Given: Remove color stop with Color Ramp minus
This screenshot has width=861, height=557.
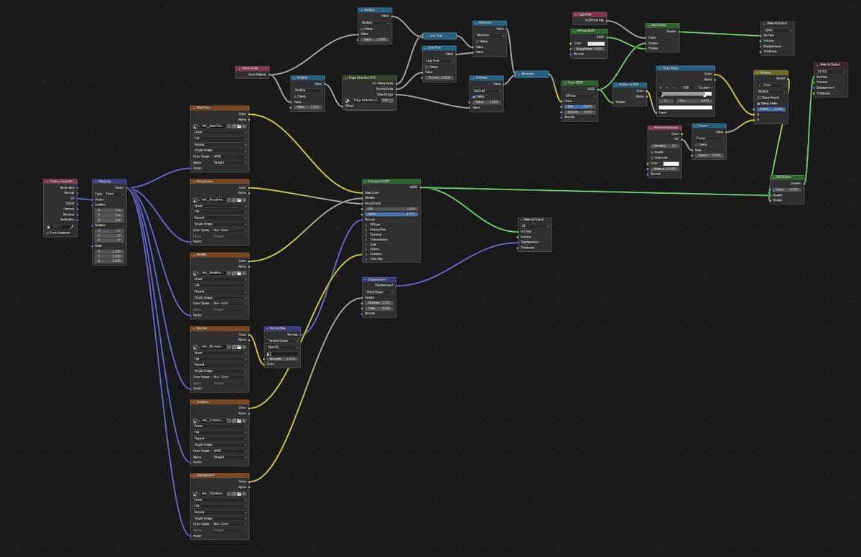Looking at the screenshot, I should pos(667,88).
